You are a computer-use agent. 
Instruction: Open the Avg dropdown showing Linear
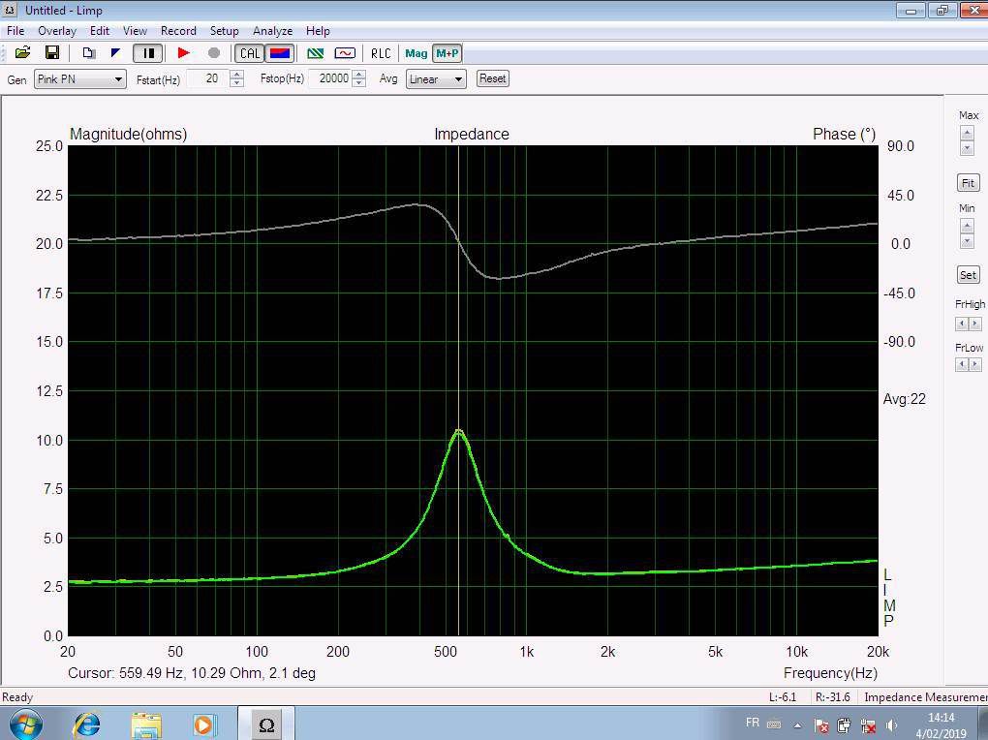pos(436,79)
